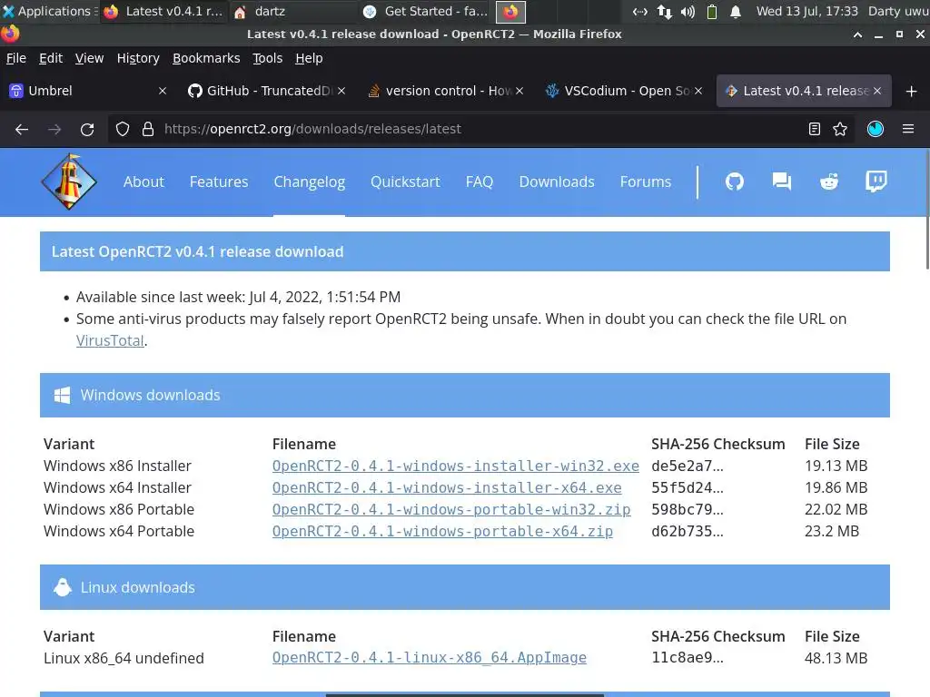Open the Help menu
Image resolution: width=930 pixels, height=697 pixels.
coord(309,58)
